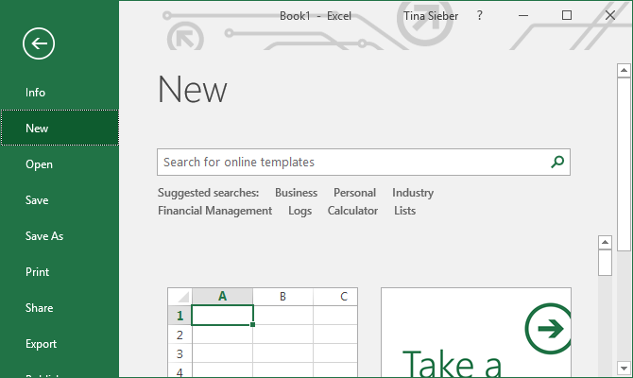633x378 pixels.
Task: Choose Financial Management suggested search
Action: (x=214, y=211)
